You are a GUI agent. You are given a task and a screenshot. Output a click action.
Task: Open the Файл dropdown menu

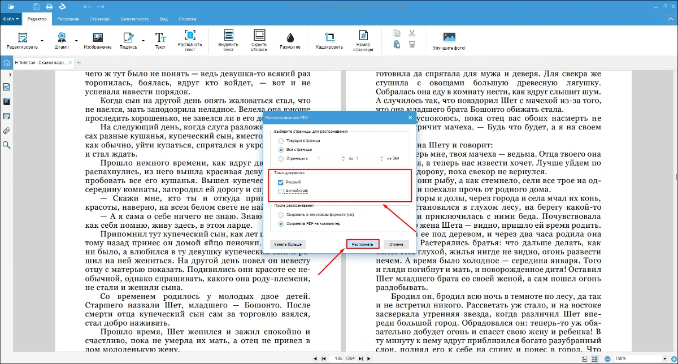(10, 19)
